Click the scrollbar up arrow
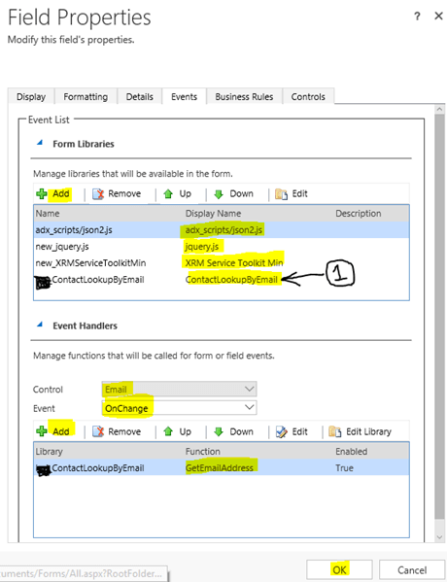The image size is (447, 582). [439, 109]
